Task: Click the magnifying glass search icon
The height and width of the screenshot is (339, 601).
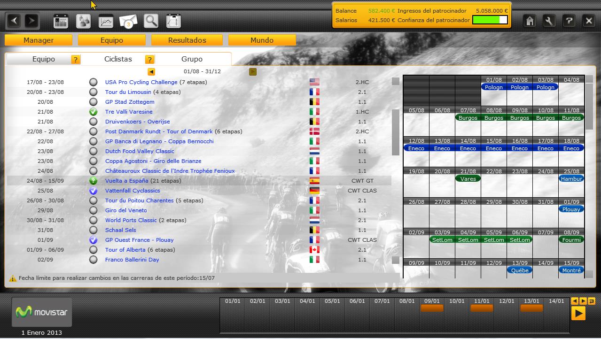Action: (x=151, y=21)
